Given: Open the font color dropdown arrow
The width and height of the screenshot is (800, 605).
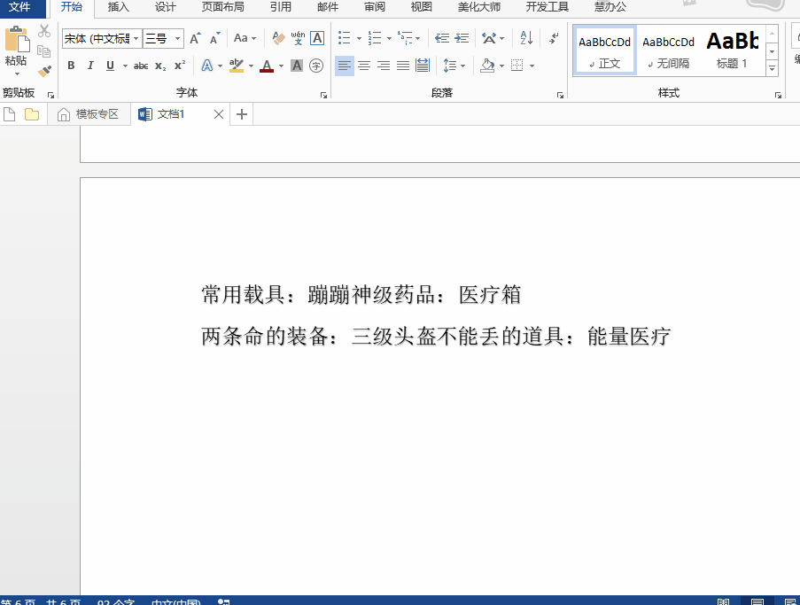Looking at the screenshot, I should pyautogui.click(x=280, y=65).
